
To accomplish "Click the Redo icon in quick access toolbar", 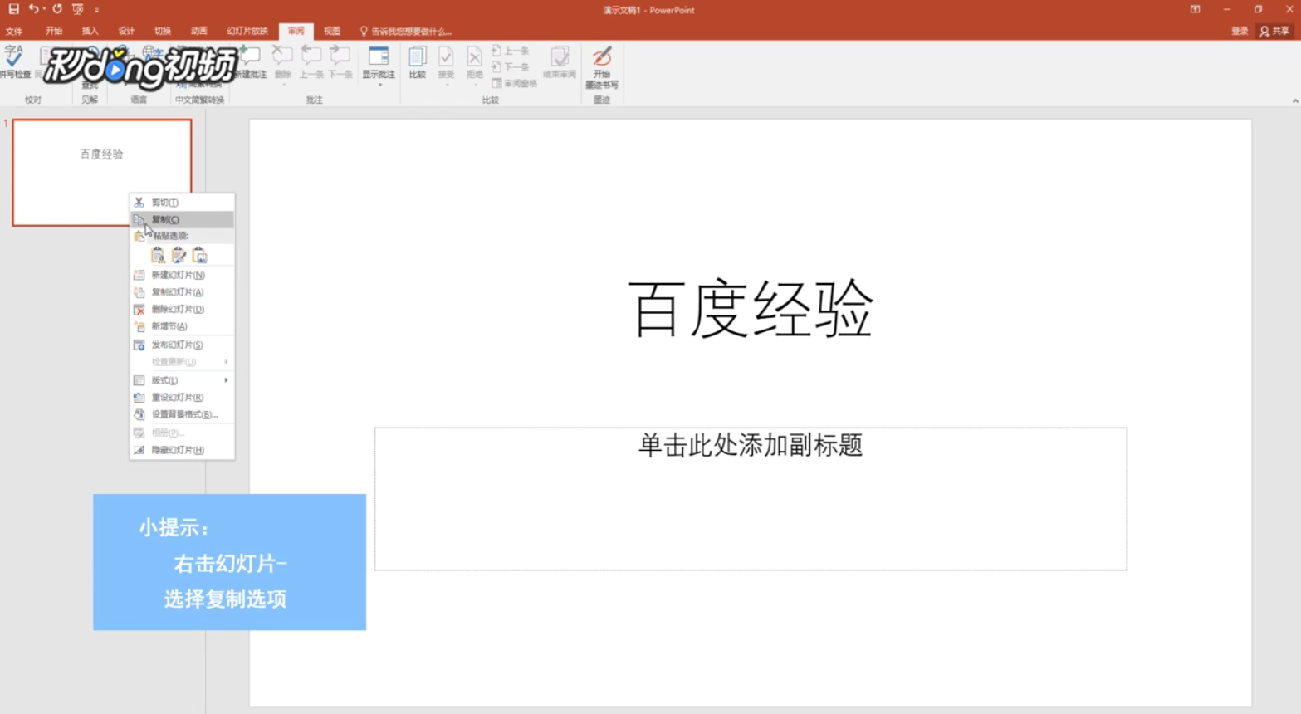I will (x=57, y=9).
